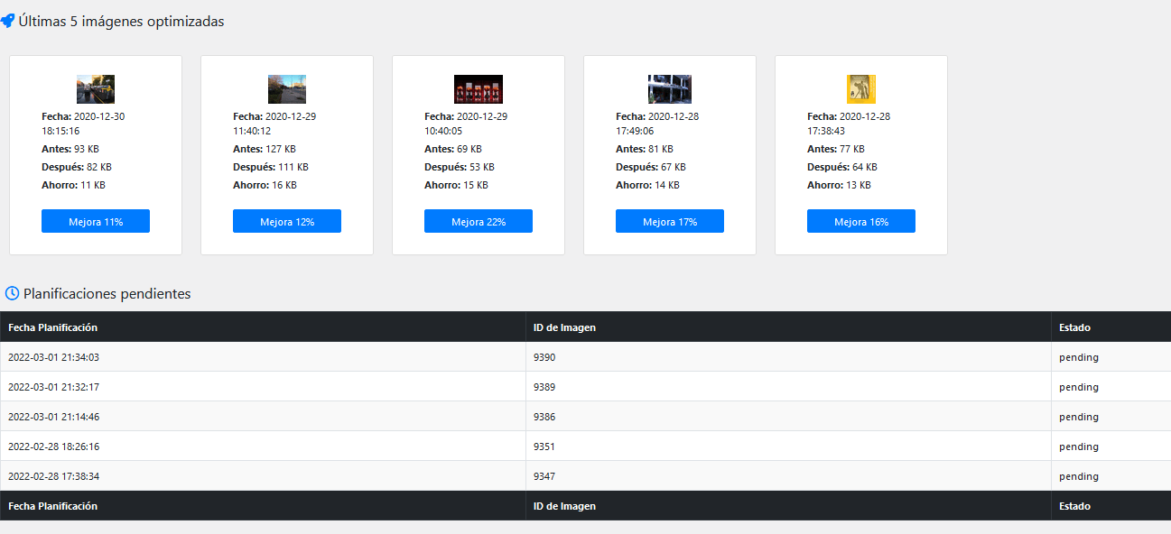Viewport: 1171px width, 534px height.
Task: Click the Mejora 17% button
Action: [670, 221]
